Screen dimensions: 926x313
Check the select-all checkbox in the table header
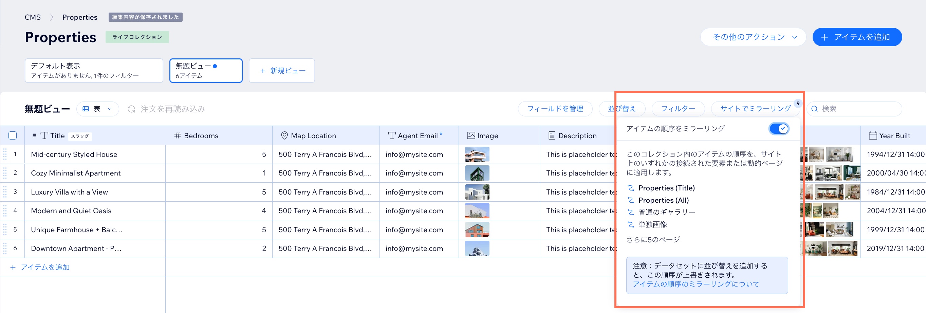pyautogui.click(x=13, y=135)
